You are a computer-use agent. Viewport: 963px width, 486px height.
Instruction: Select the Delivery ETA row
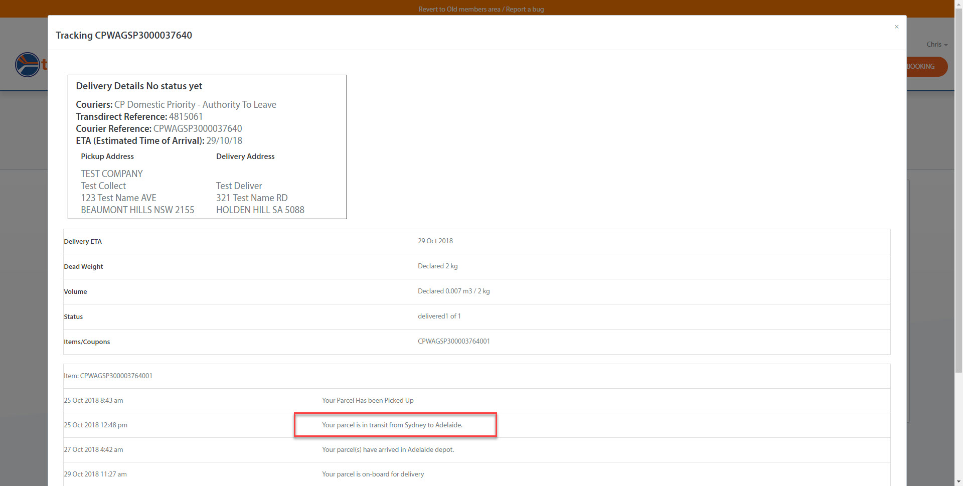pos(83,241)
